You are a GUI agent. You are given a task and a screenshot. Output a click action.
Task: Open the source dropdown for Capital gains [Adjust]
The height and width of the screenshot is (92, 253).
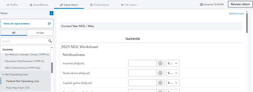coord(173,83)
